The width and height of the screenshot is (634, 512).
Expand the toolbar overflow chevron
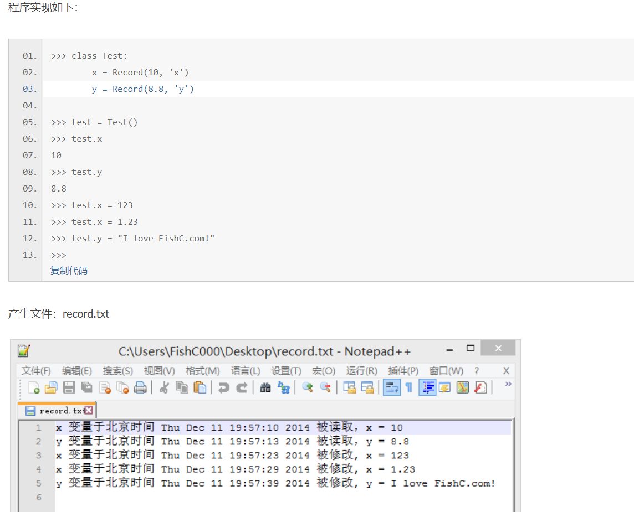click(508, 384)
